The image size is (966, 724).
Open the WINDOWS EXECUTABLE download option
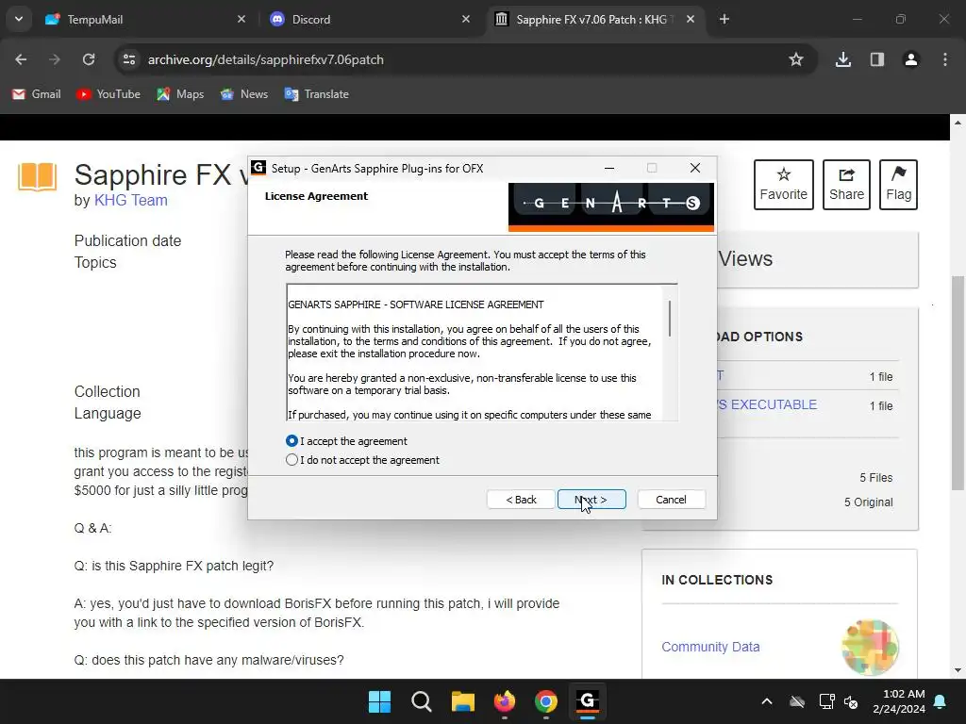coord(767,404)
